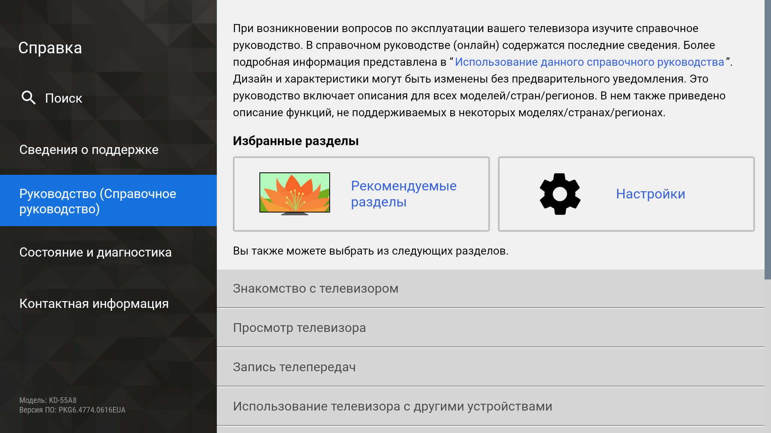Expand Запись телепередач section

294,367
